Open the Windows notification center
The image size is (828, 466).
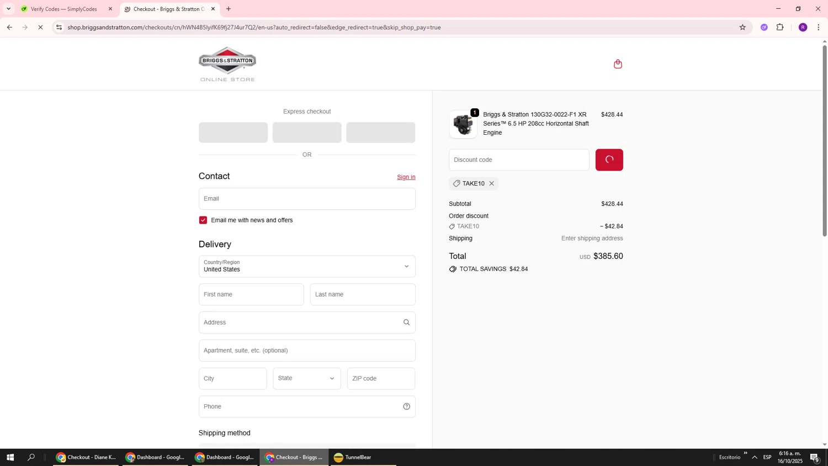[815, 457]
